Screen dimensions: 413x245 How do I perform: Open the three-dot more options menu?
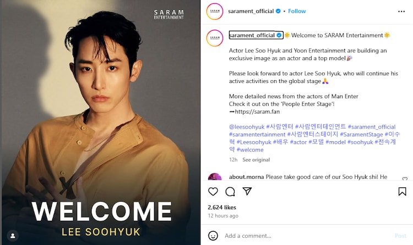point(401,12)
